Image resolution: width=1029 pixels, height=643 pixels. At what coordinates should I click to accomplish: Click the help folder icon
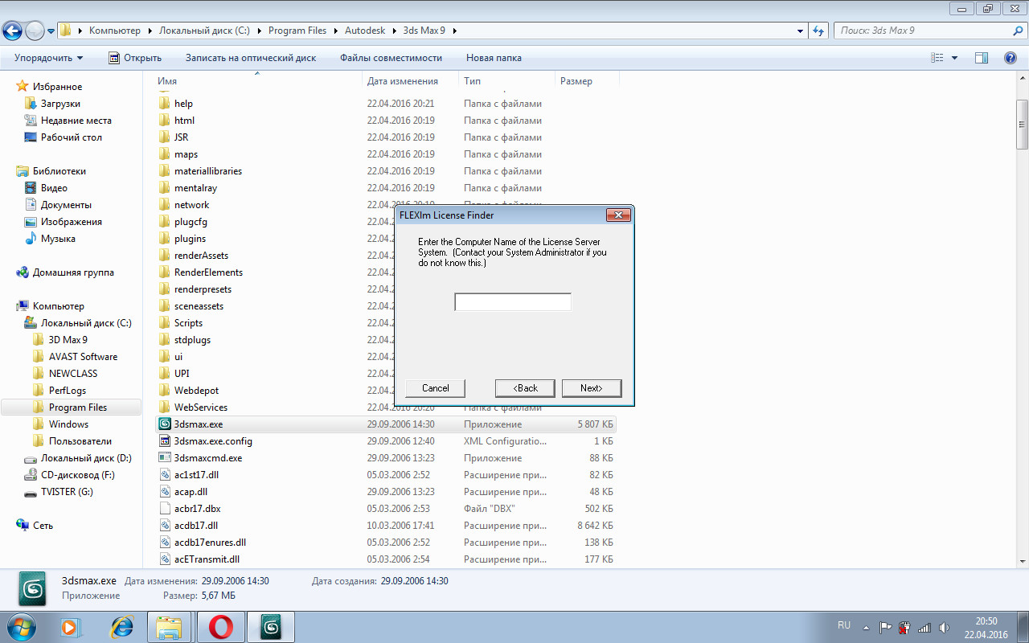tap(165, 104)
